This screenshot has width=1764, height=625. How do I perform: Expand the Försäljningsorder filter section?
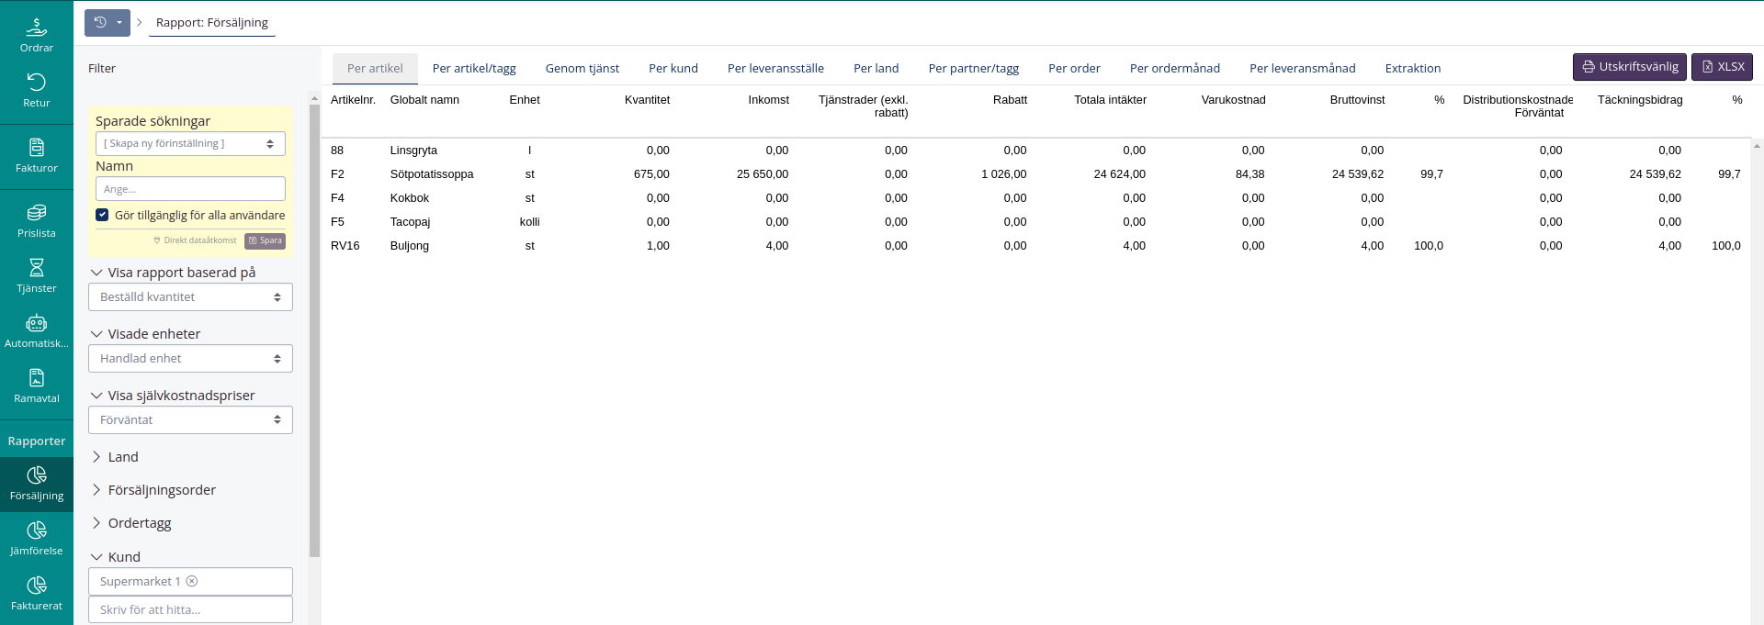pos(161,490)
